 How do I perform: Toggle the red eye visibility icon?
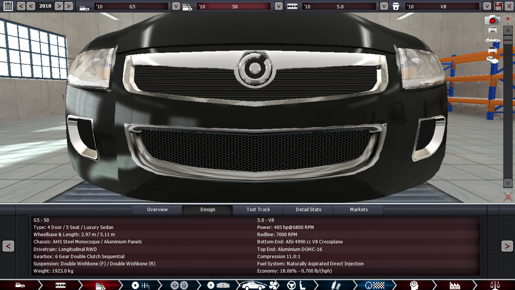pos(507,19)
